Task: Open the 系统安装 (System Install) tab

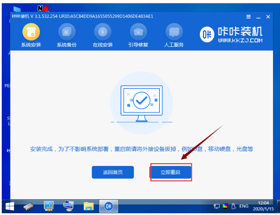Action: tap(31, 36)
